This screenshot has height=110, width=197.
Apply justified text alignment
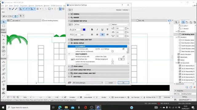click(107, 35)
